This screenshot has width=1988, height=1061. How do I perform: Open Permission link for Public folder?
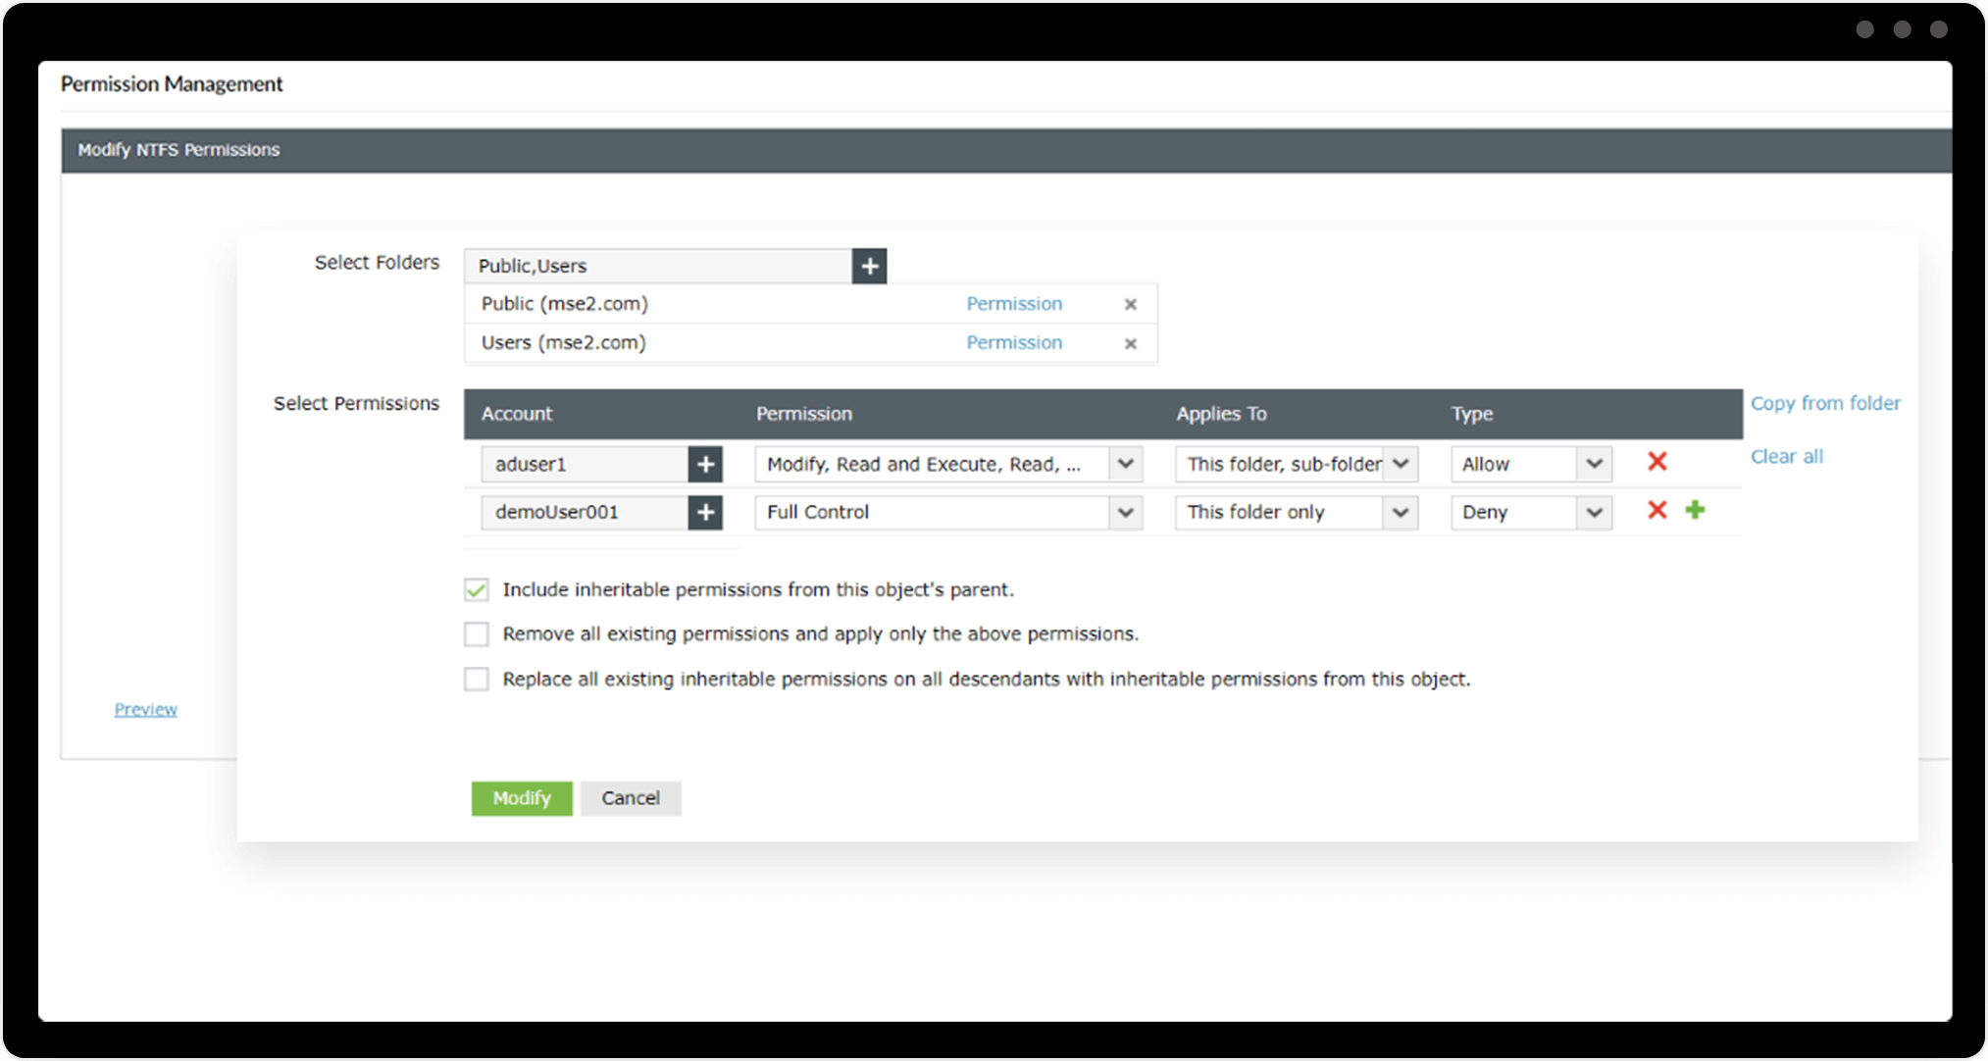pyautogui.click(x=1013, y=304)
